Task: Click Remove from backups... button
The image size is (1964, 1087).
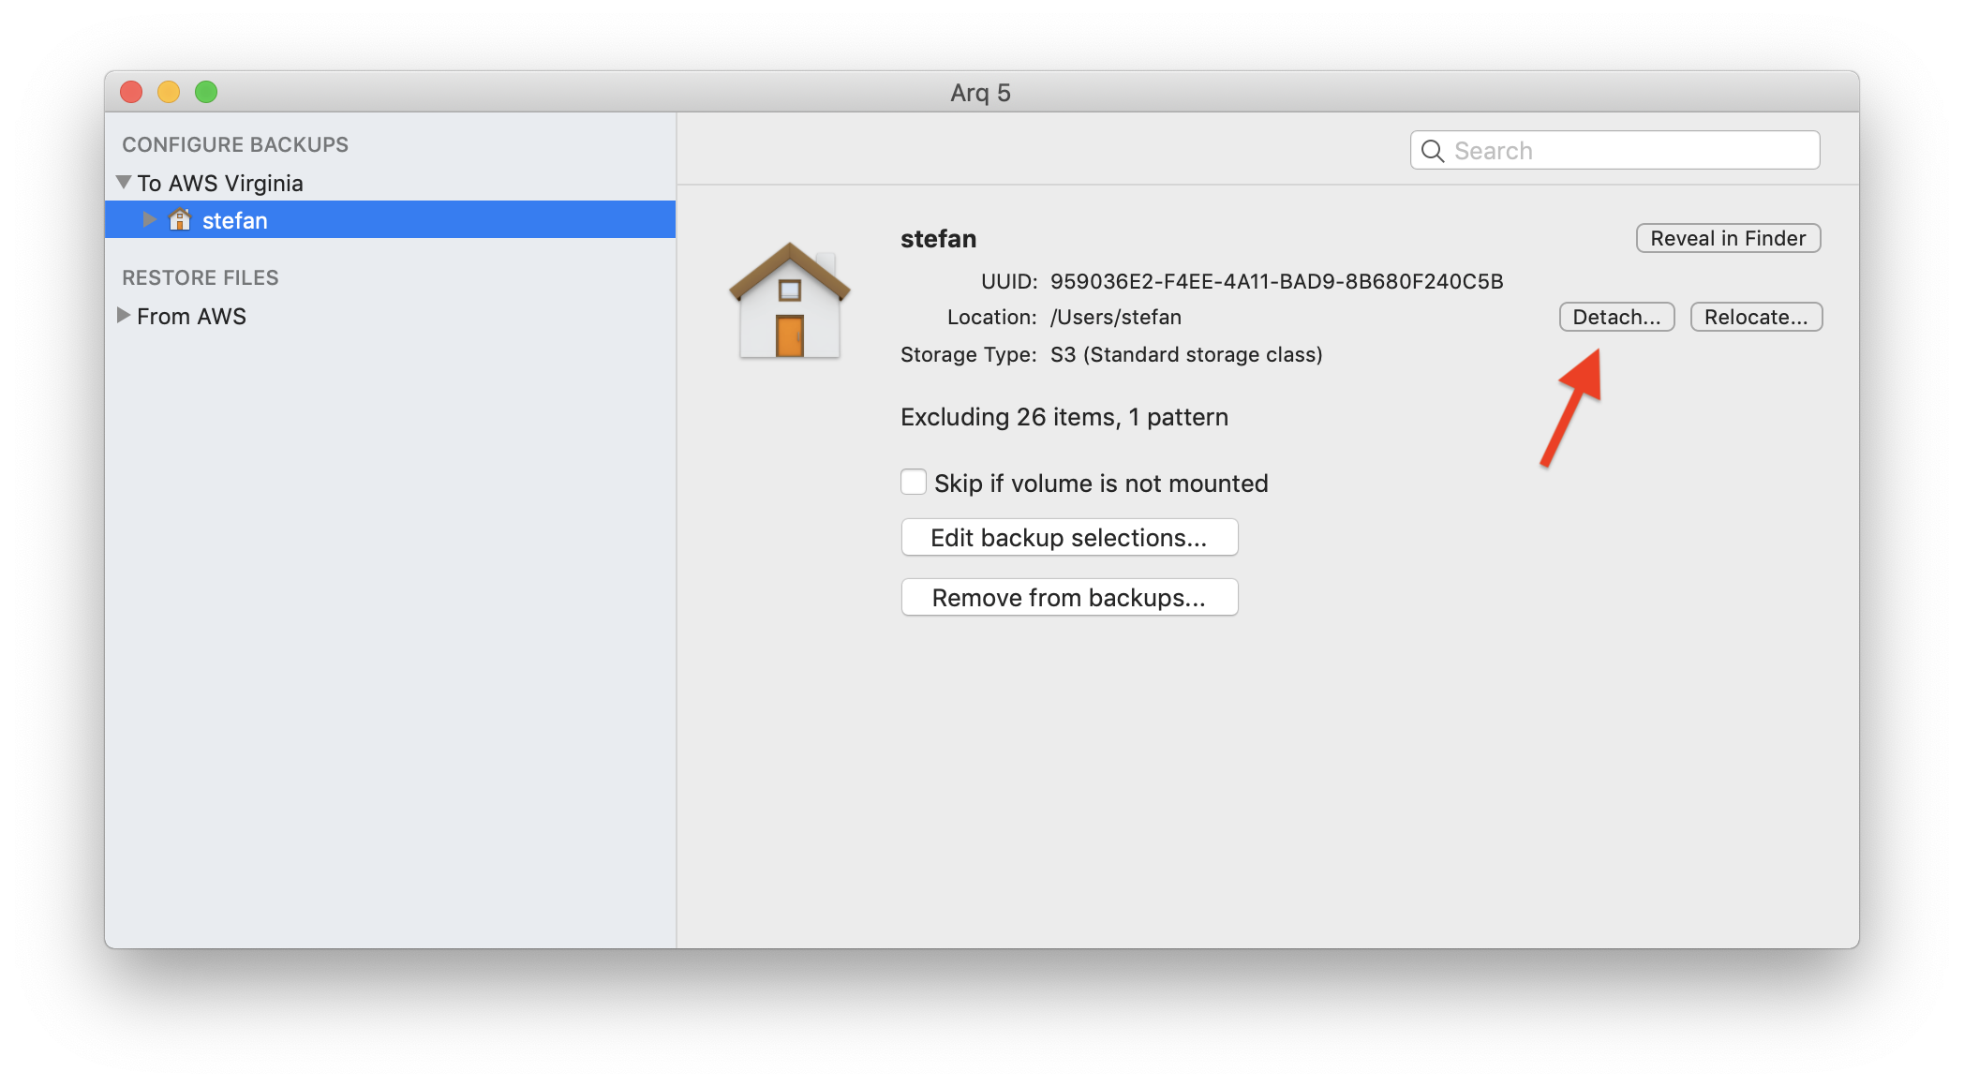Action: point(1069,597)
